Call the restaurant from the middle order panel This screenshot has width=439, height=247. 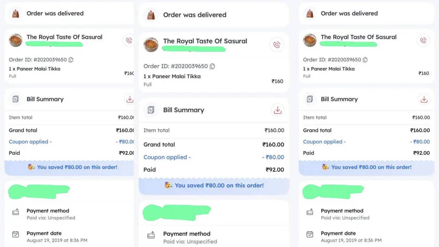click(x=277, y=45)
